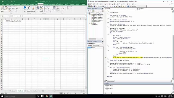Select Module1 in project tree

[96, 24]
